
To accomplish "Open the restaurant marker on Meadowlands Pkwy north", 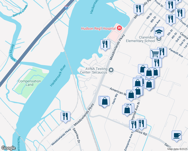I will click(x=138, y=9).
